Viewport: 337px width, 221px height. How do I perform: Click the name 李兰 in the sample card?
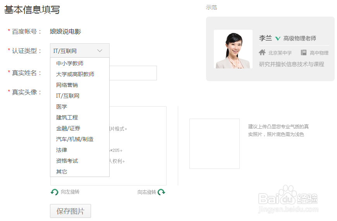(x=265, y=38)
